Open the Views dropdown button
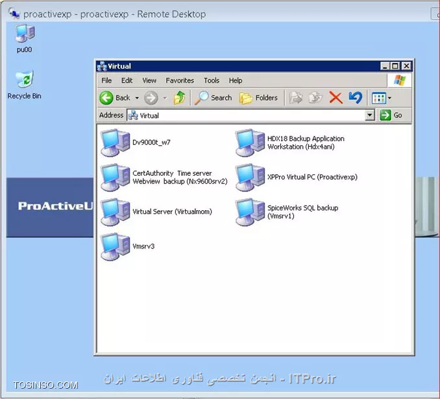The image size is (440, 399). click(382, 98)
